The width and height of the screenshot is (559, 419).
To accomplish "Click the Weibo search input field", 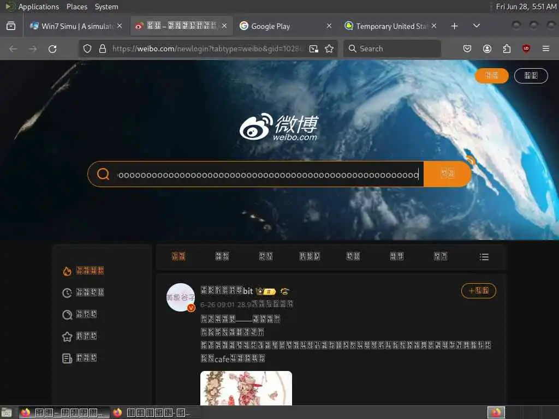I will tap(267, 175).
